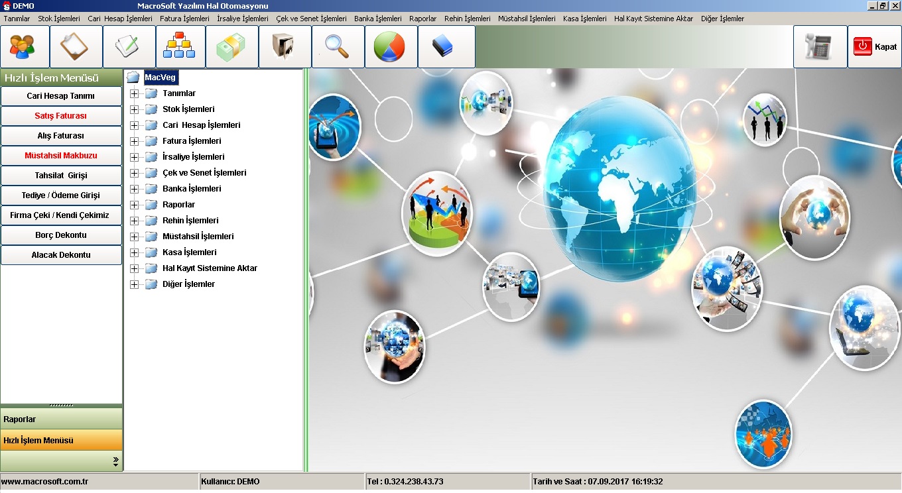Click the magnifying glass search icon

[x=338, y=47]
